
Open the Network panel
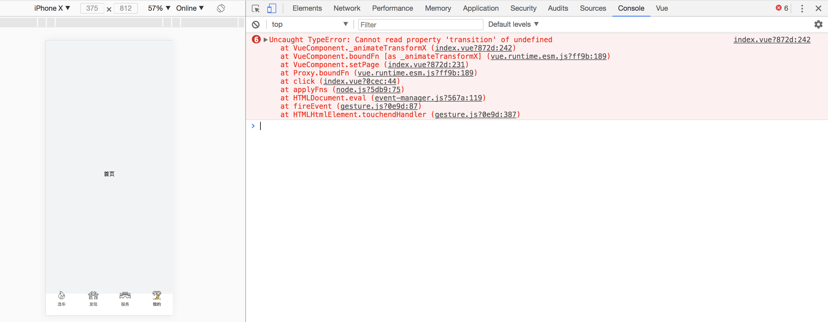tap(347, 8)
